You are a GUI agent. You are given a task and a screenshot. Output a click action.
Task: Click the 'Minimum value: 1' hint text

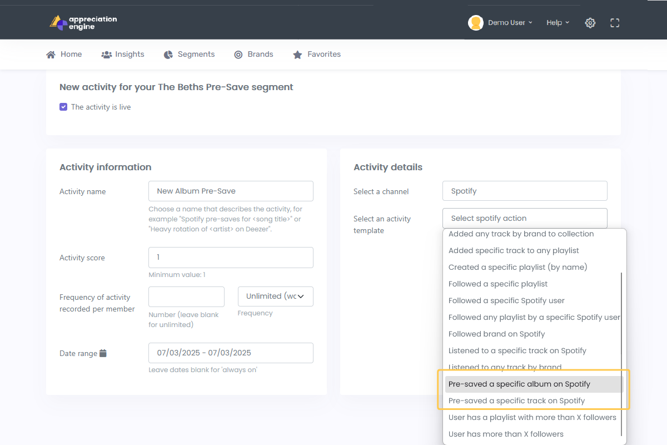177,275
